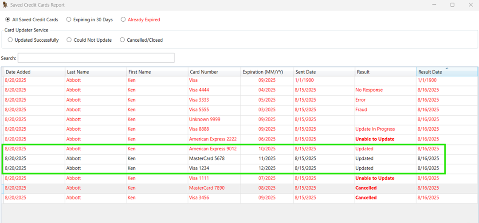Select the American Express 9012 row
The image size is (479, 223).
213,149
